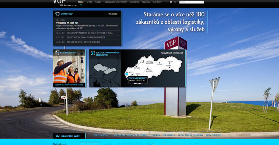Open the Politika kvality footer link

(x=102, y=135)
